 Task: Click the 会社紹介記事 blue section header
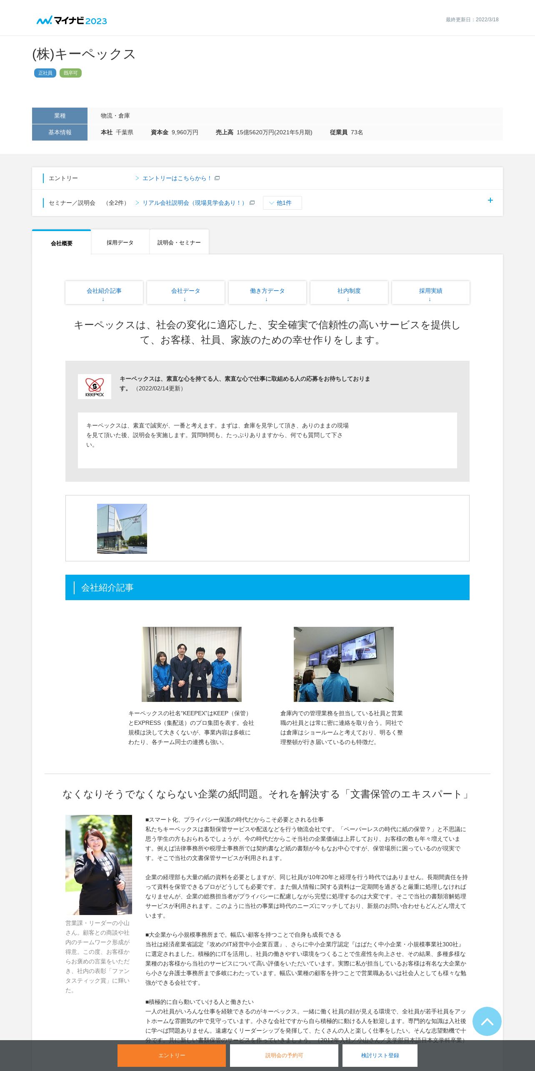[267, 587]
